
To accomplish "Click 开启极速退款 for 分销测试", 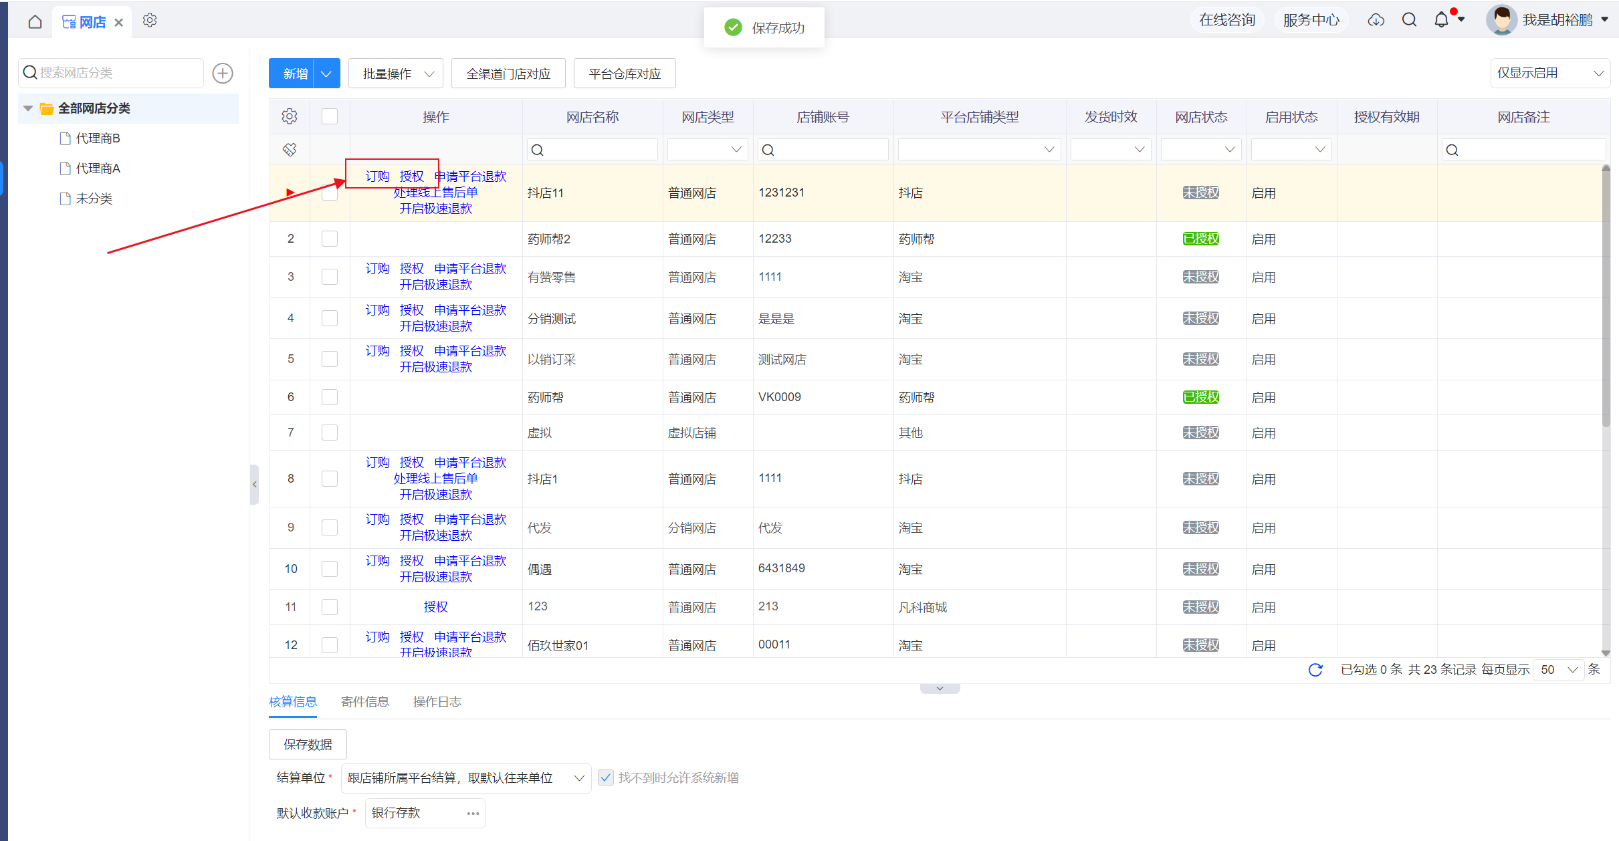I will [436, 326].
